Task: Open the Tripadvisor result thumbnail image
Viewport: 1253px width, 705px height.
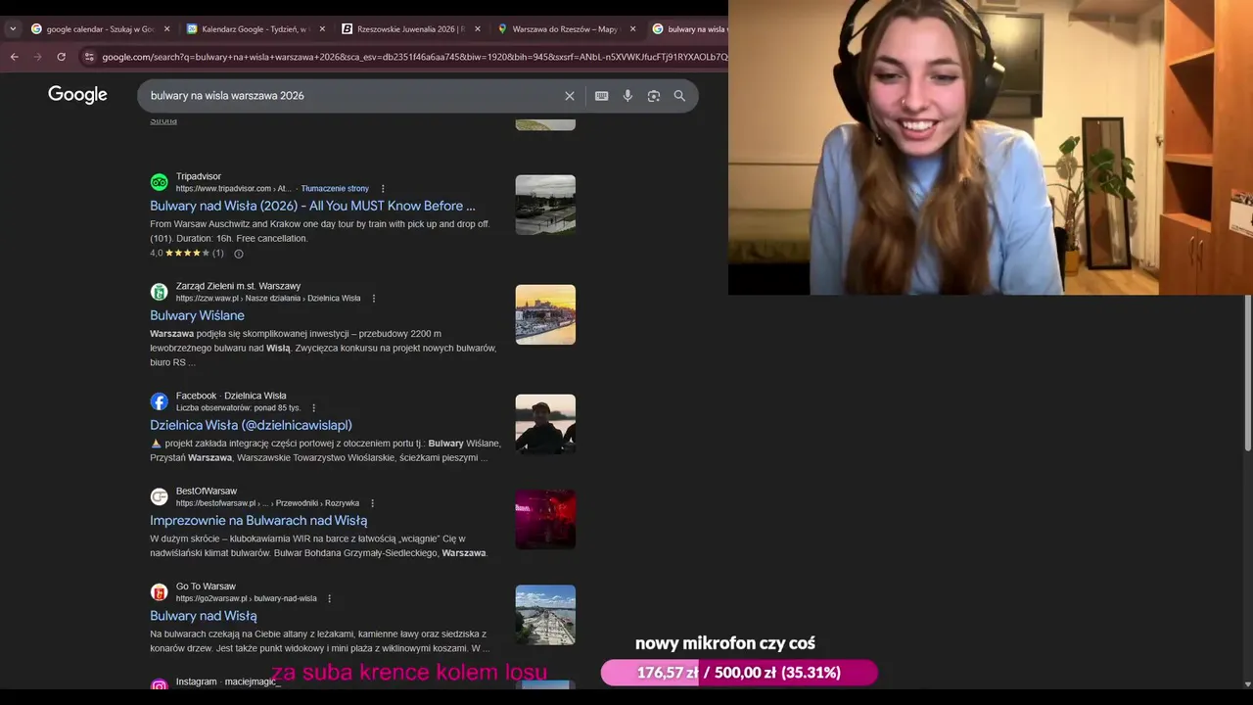Action: [545, 205]
